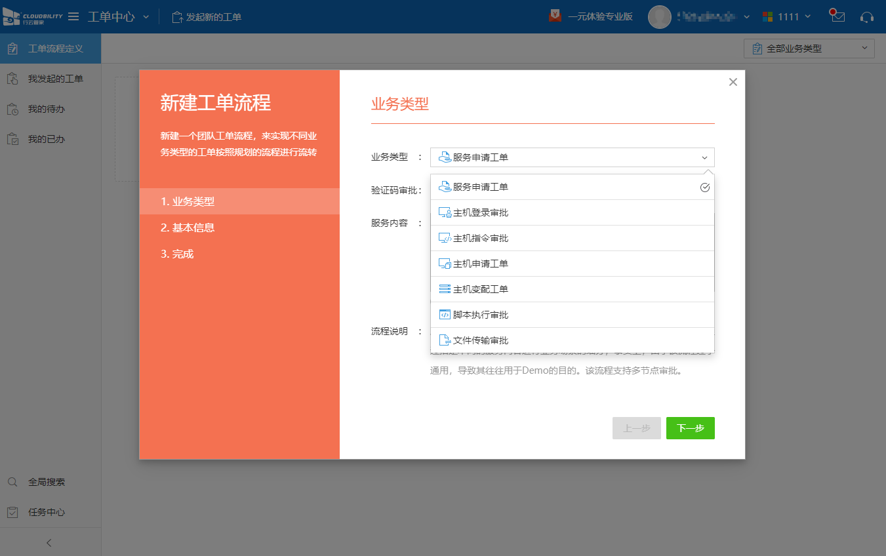886x556 pixels.
Task: Click the Cloudability logo
Action: click(x=33, y=16)
